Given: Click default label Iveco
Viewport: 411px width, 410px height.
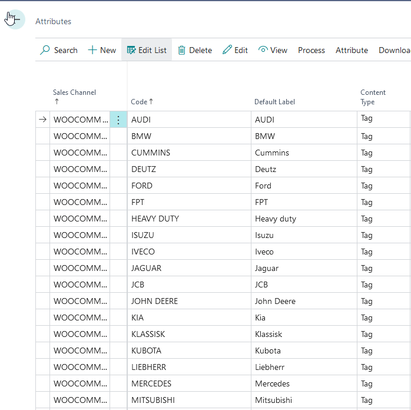Looking at the screenshot, I should click(304, 252).
